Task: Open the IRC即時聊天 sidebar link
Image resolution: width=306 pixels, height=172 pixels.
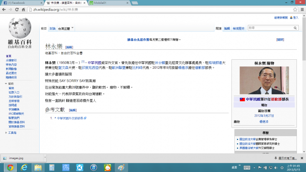Action: tap(16, 114)
